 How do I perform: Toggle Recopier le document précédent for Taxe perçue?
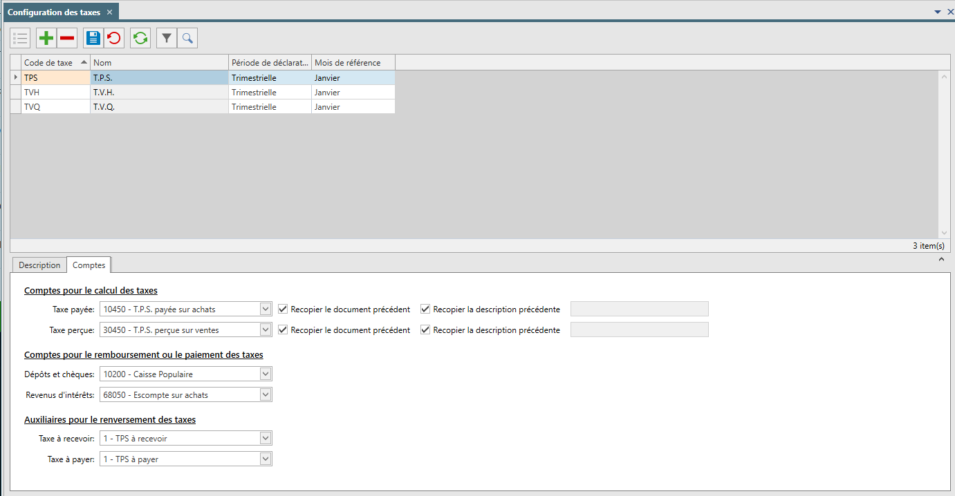(x=283, y=330)
